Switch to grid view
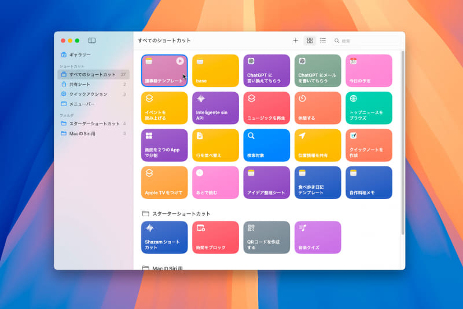 point(310,41)
